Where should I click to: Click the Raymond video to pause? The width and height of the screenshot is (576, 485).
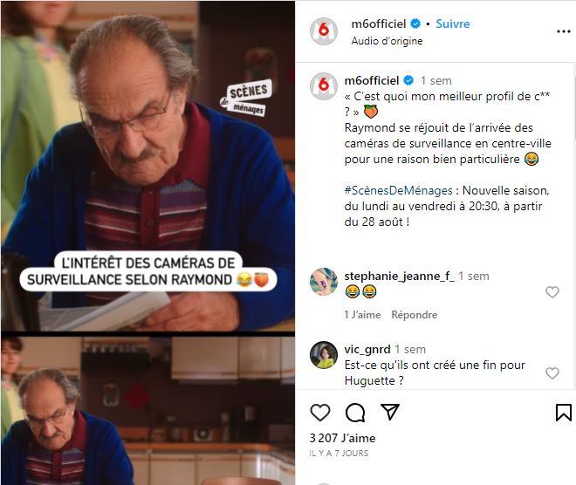click(147, 242)
